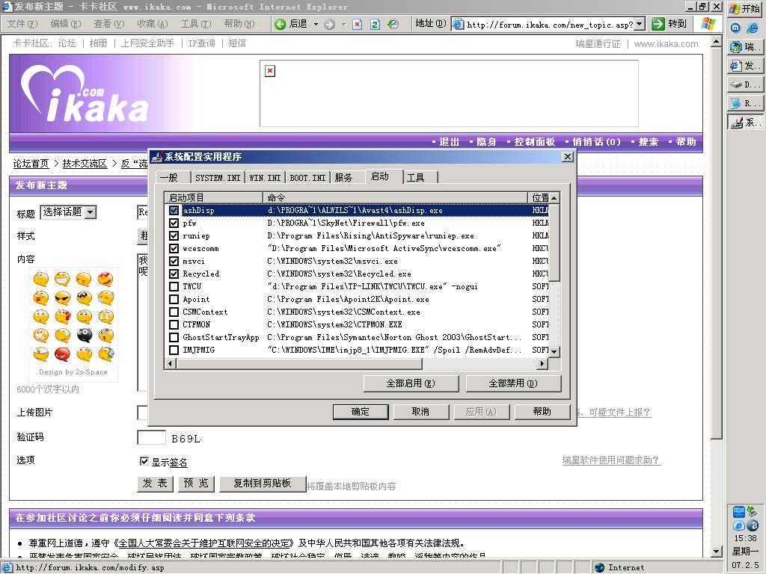Open the Forward button history dropdown arrow
Screen dimensions: 766x574
(x=343, y=25)
